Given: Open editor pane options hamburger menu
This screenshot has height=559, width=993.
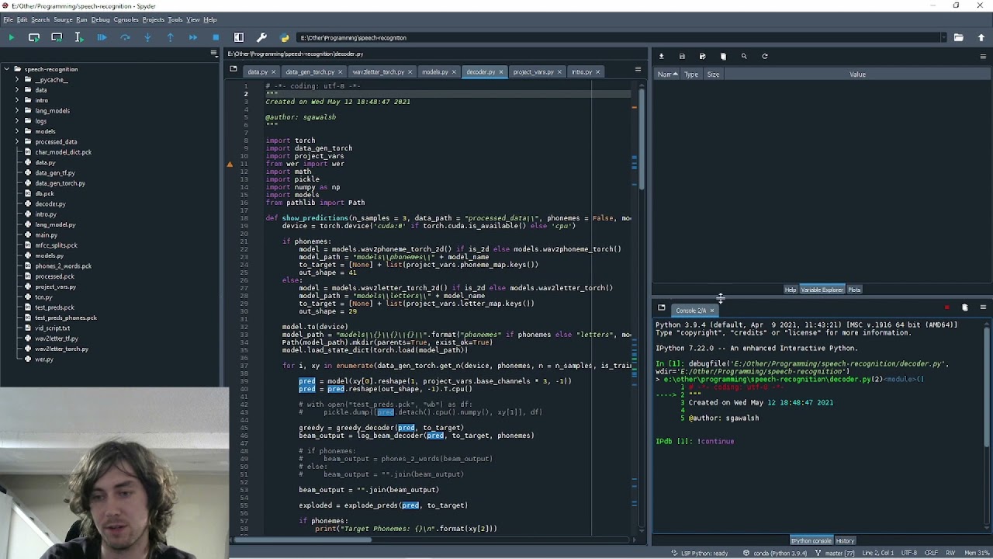Looking at the screenshot, I should [638, 69].
